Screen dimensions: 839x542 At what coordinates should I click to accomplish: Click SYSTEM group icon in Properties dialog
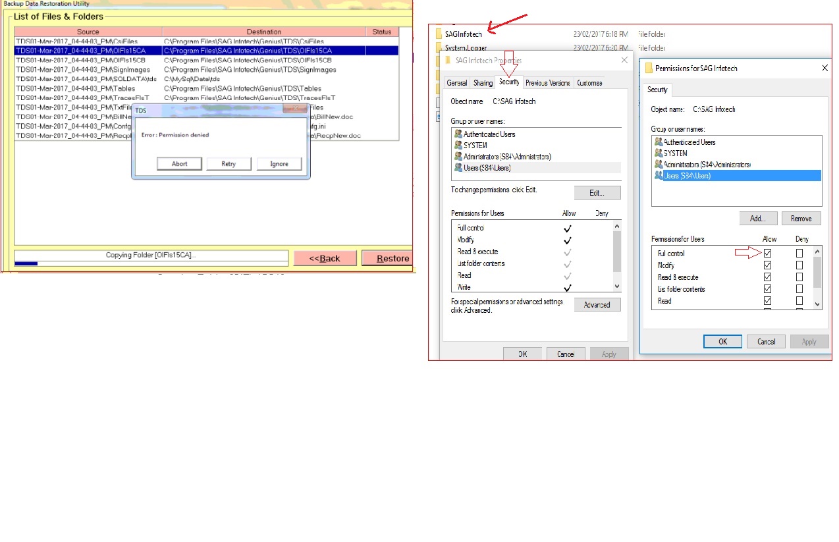458,146
